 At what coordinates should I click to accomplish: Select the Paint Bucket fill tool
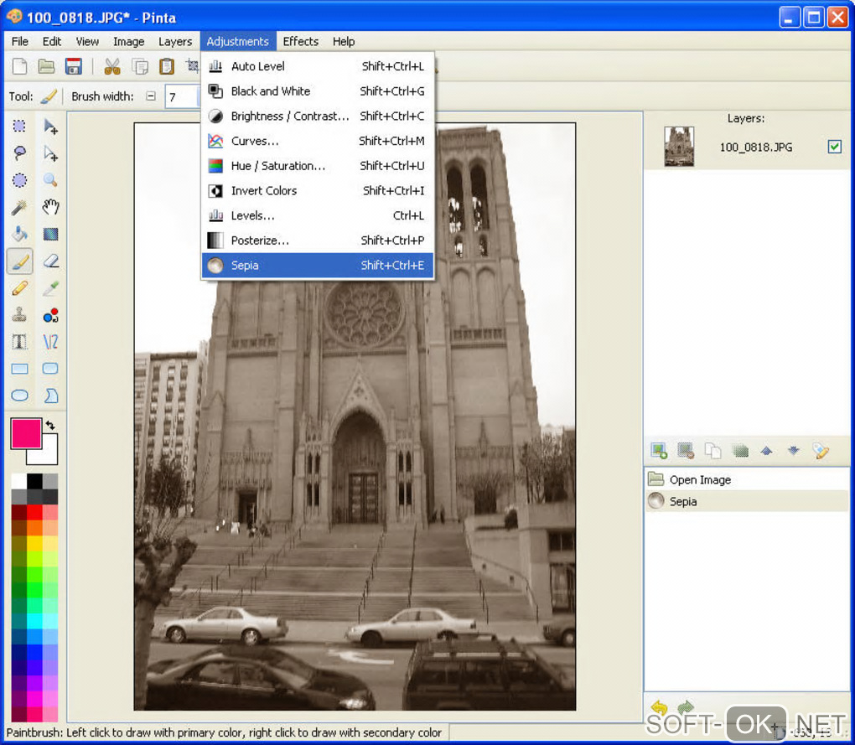tap(19, 234)
